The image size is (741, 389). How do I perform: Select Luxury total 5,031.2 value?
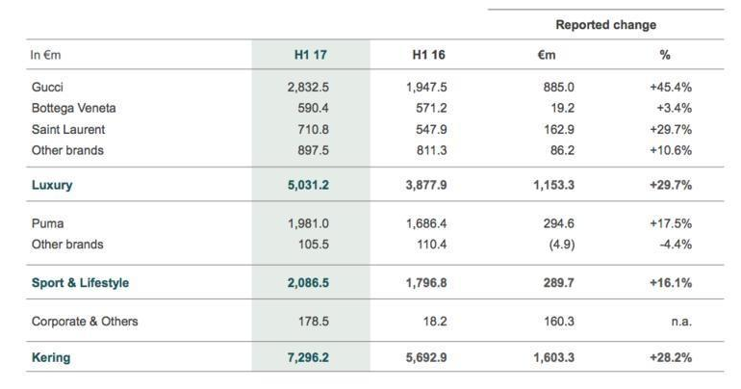(308, 185)
